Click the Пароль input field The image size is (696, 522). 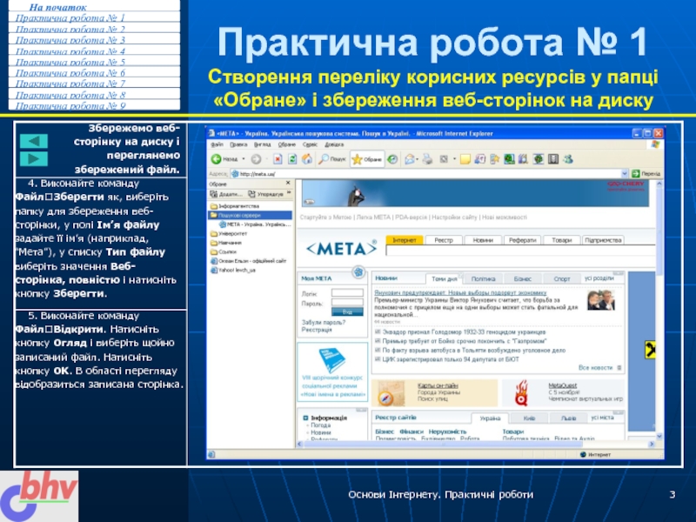347,303
